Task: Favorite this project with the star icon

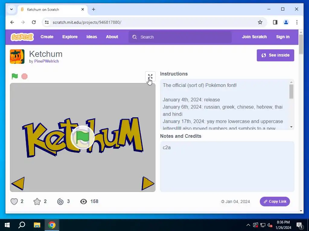Action: [x=37, y=202]
